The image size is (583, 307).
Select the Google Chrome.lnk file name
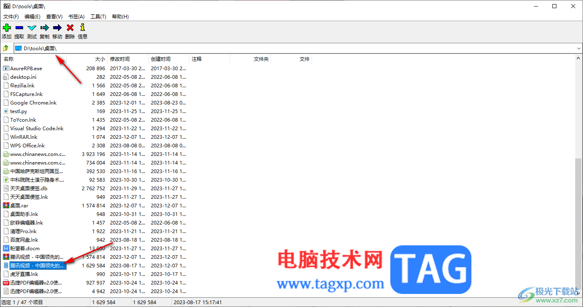click(34, 103)
